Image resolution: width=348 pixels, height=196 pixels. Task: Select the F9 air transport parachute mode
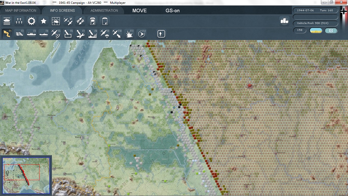[x=105, y=34]
